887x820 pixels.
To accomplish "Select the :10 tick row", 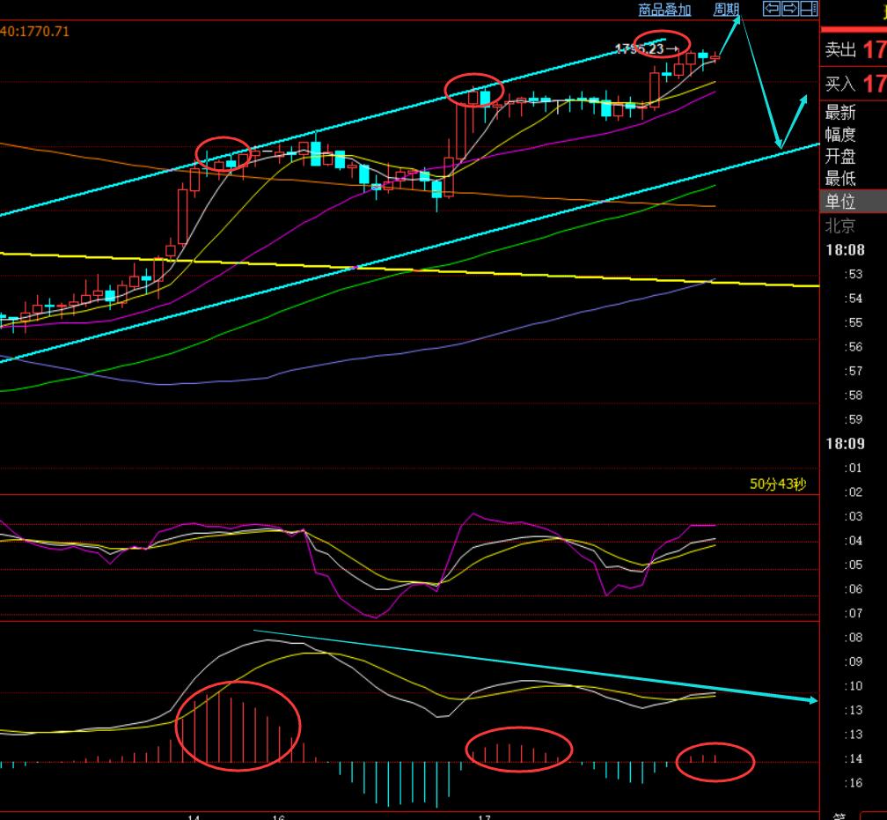I will click(x=854, y=686).
